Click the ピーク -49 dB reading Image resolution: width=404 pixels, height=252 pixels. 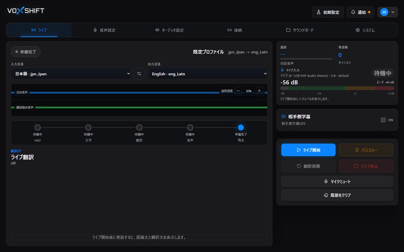tap(385, 82)
